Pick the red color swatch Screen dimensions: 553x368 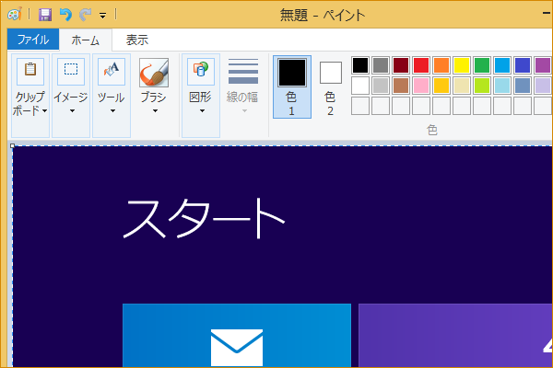pos(421,65)
